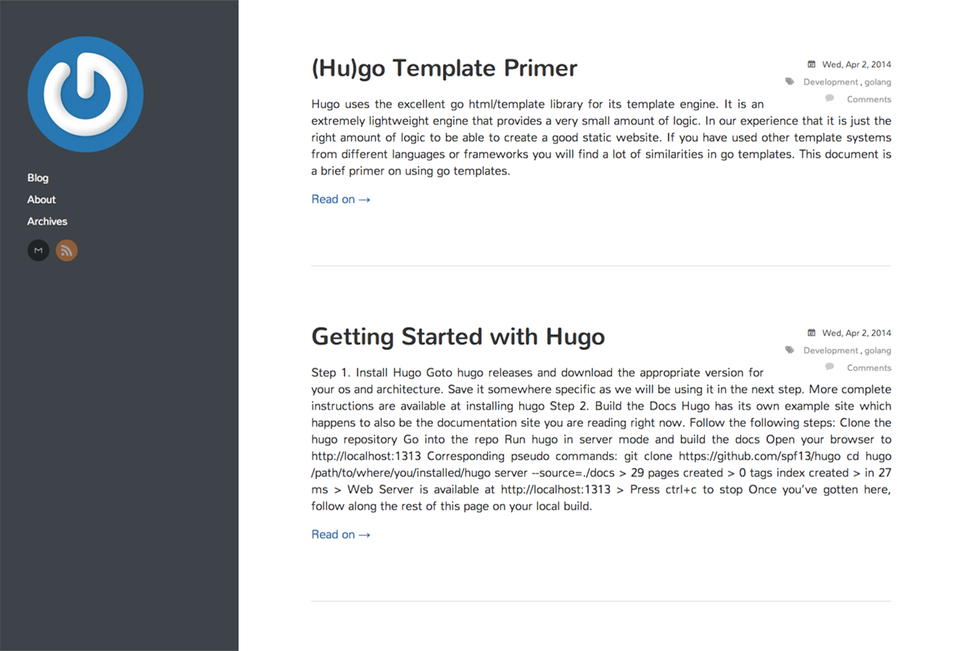This screenshot has width=977, height=651.
Task: Open the About page in sidebar
Action: pos(41,200)
